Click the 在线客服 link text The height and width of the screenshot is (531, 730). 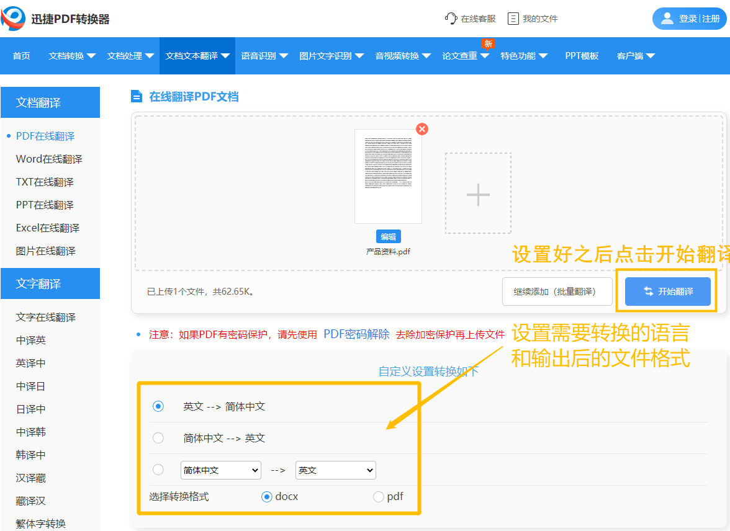[x=478, y=19]
